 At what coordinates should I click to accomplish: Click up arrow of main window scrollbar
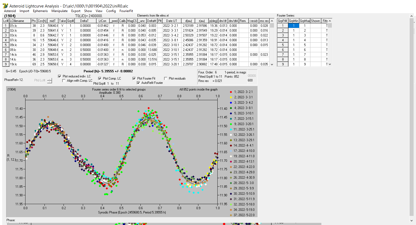[x=412, y=16]
